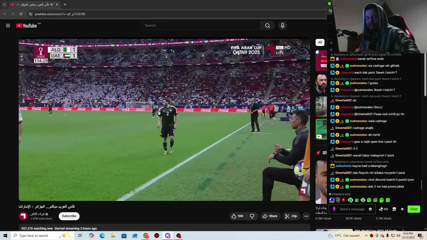Insert the green crying headphones emote

click(350, 200)
